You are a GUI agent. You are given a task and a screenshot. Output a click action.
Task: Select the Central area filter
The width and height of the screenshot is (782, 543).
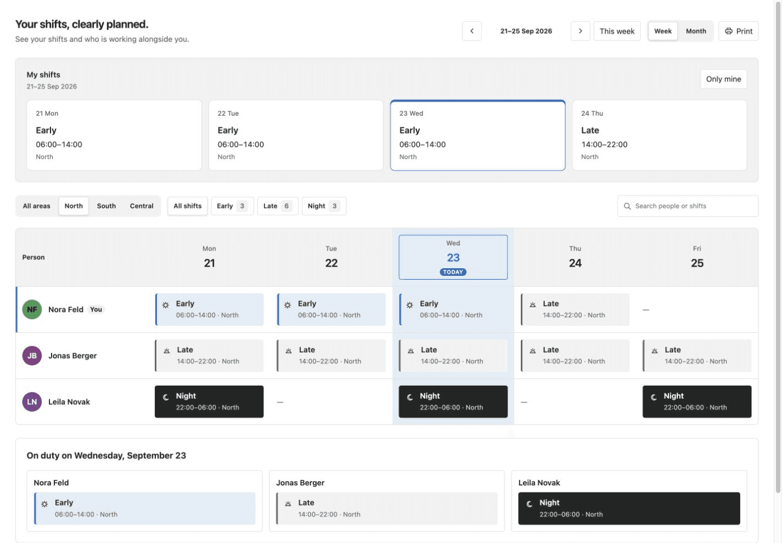142,206
